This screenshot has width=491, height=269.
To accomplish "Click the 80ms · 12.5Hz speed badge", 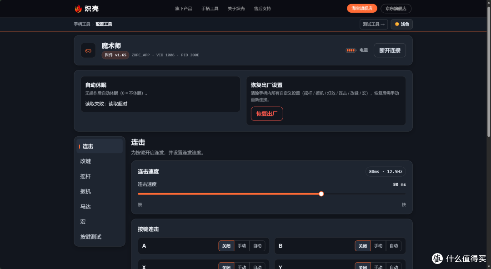I will point(386,172).
